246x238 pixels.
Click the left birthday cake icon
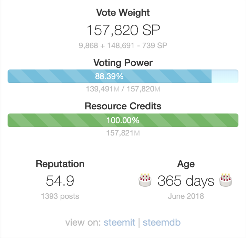pos(145,180)
